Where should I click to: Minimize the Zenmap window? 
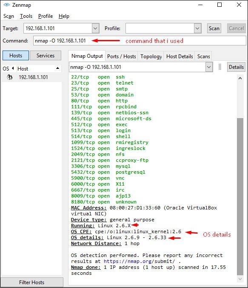200,5
